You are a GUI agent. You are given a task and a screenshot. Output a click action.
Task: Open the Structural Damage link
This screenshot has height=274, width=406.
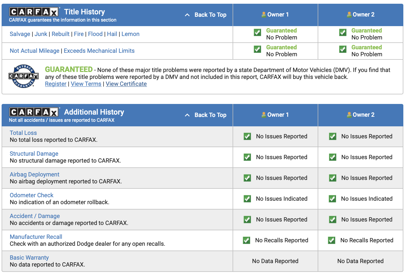pyautogui.click(x=34, y=154)
